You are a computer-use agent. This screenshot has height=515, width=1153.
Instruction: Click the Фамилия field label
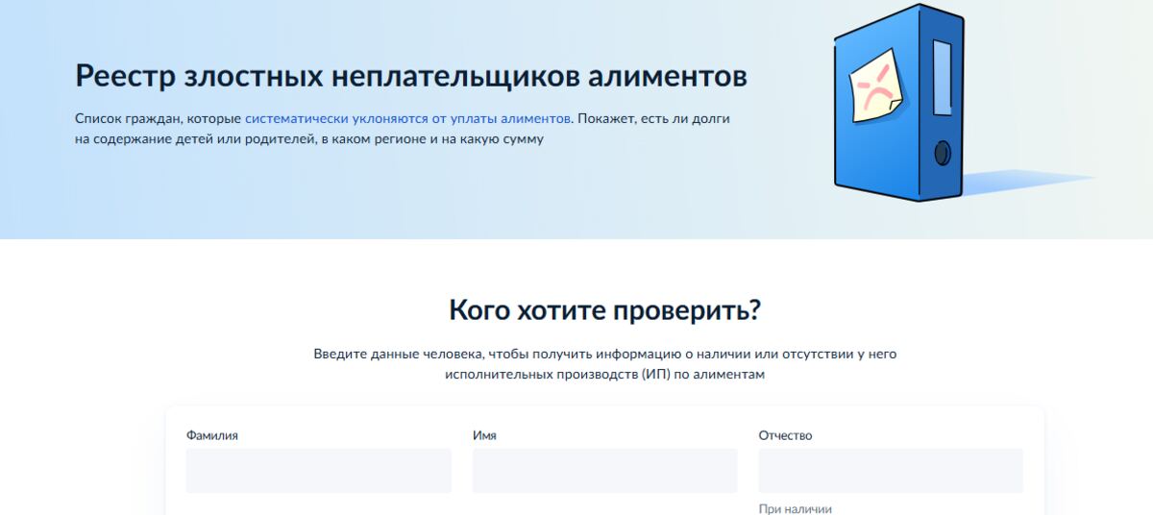pos(211,435)
